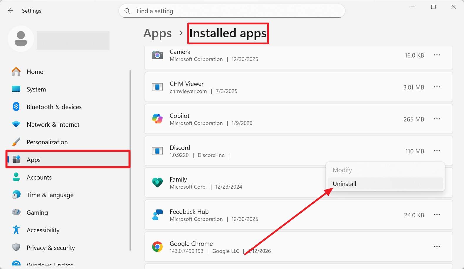Open the more options menu for Camera
Image resolution: width=464 pixels, height=269 pixels.
point(437,55)
